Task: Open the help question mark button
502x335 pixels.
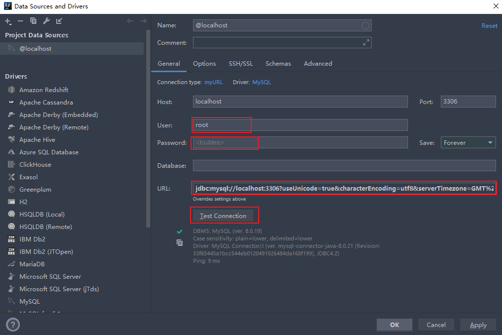Action: (x=13, y=325)
